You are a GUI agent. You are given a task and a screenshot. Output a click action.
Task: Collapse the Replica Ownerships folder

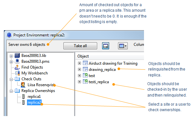coord(11,91)
